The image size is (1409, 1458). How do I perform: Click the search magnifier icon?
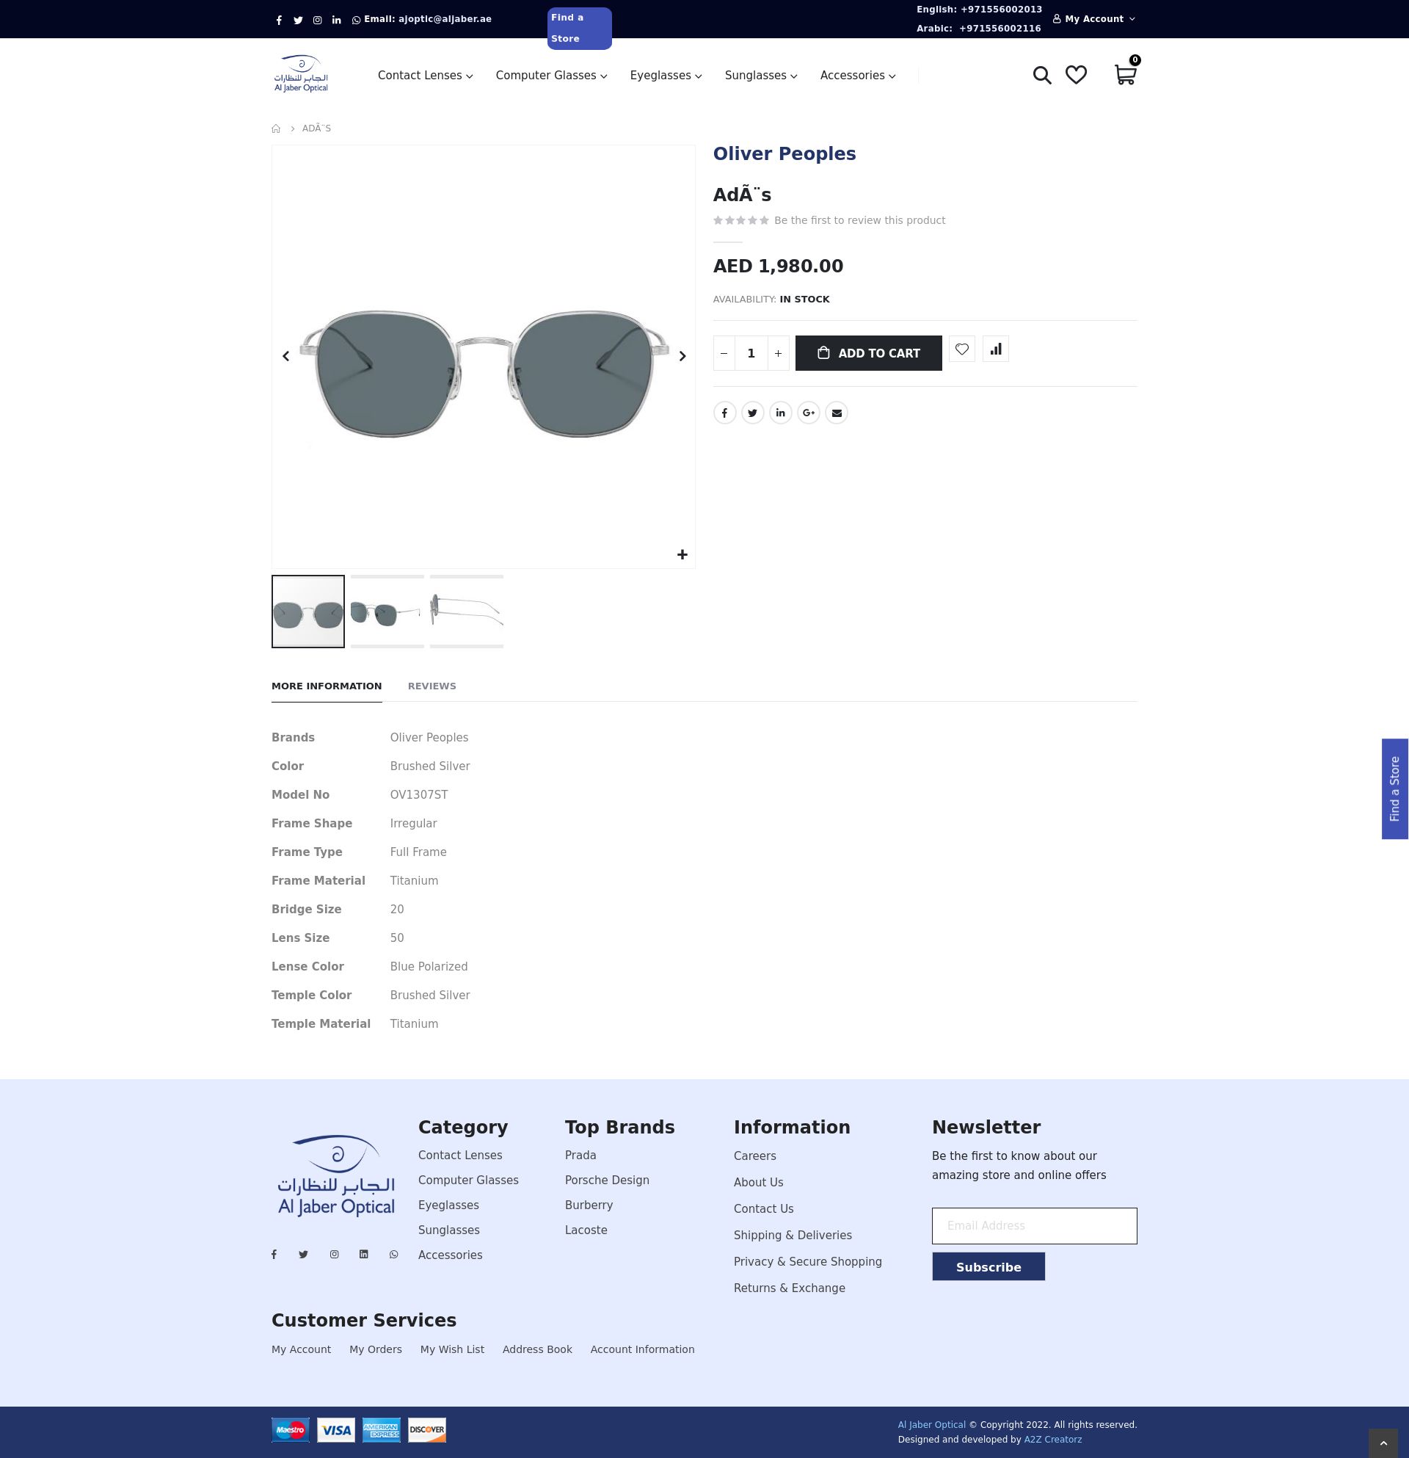click(1041, 75)
